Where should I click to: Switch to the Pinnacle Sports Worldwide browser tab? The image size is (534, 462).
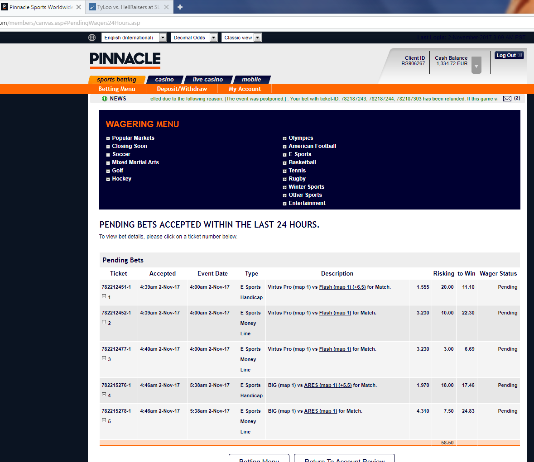pyautogui.click(x=41, y=7)
